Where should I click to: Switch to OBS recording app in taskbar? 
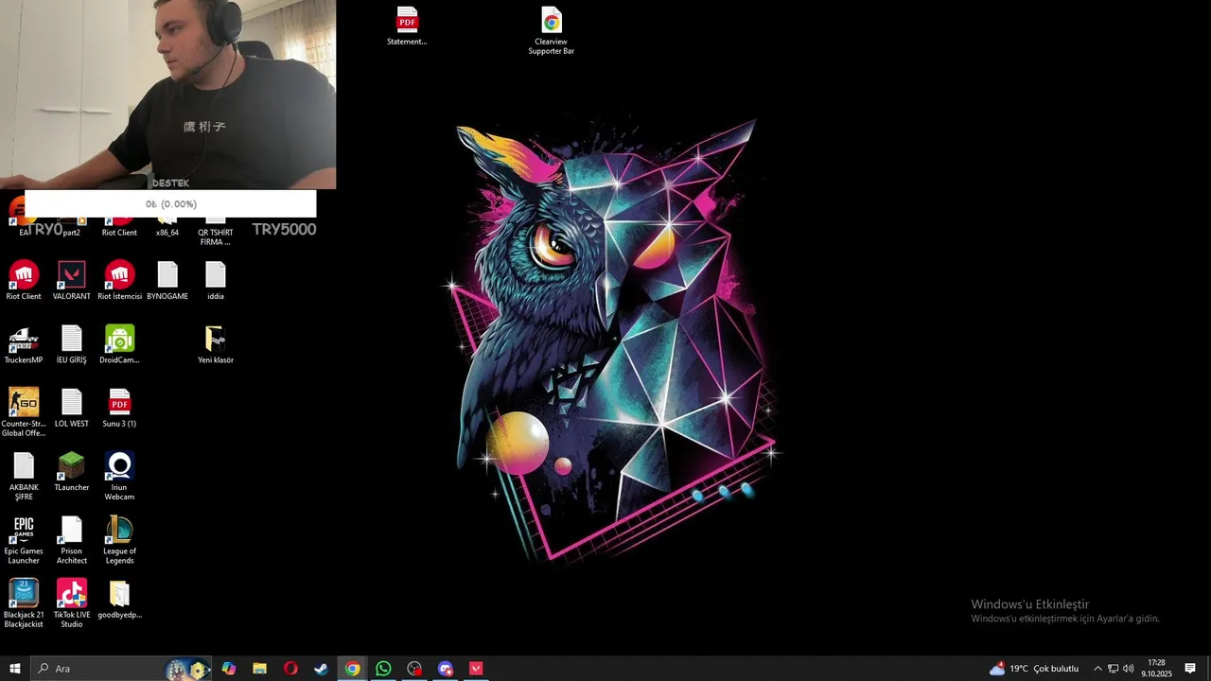(x=414, y=669)
